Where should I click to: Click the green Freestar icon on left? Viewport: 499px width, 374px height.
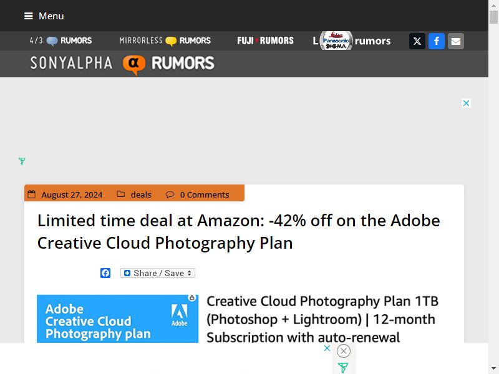(x=22, y=161)
